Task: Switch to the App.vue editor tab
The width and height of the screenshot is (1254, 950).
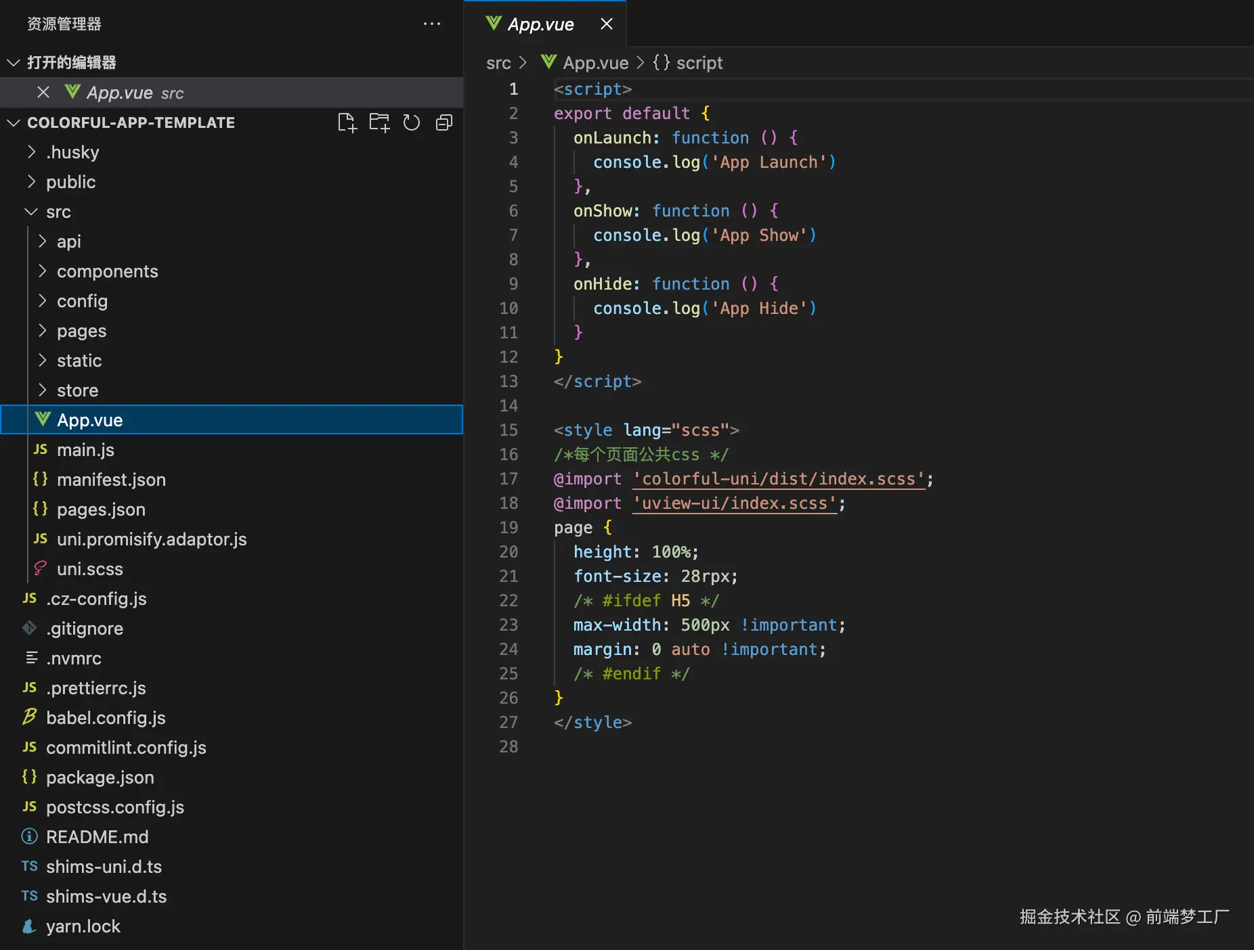Action: click(540, 24)
